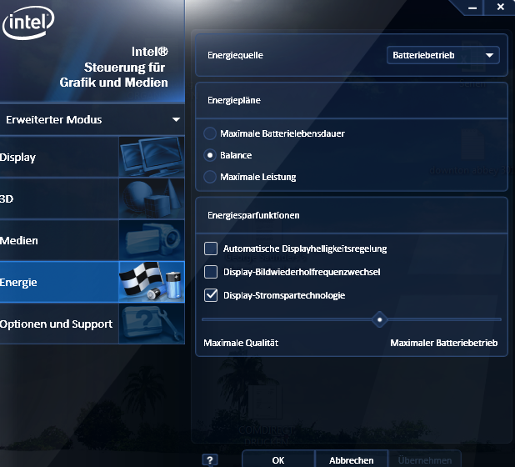Image resolution: width=515 pixels, height=467 pixels.
Task: Click the Energiesparfunktionen heading
Action: [x=253, y=215]
